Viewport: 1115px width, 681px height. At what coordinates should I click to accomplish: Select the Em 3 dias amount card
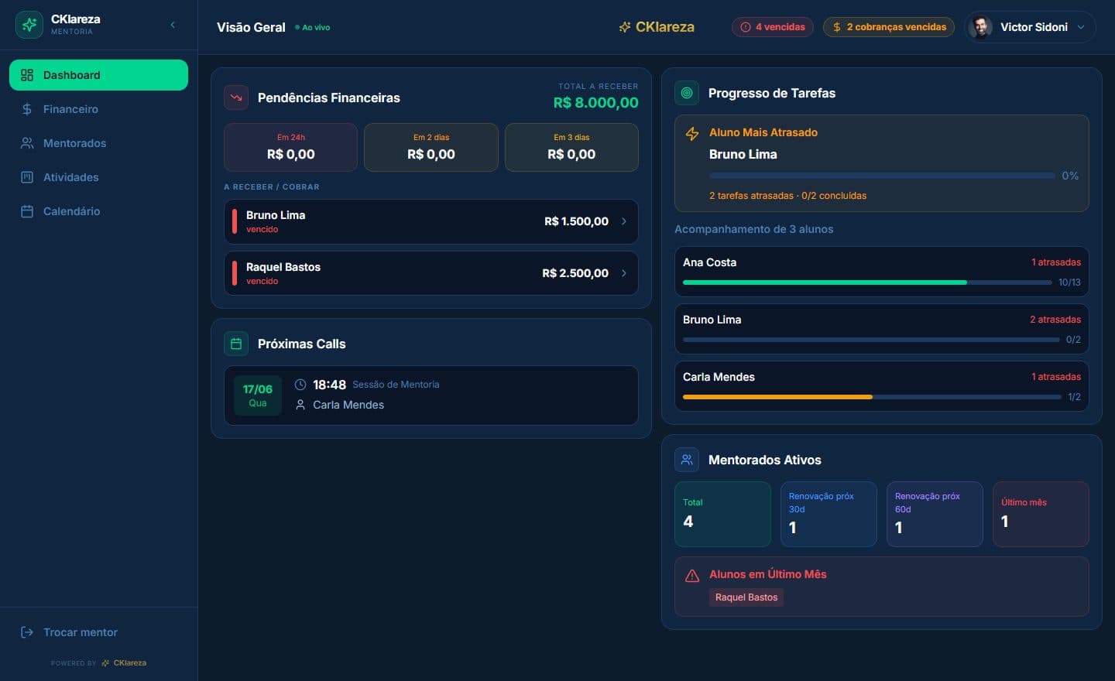(571, 147)
